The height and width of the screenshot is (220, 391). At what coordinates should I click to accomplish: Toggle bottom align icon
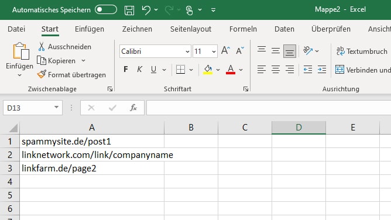coord(290,51)
